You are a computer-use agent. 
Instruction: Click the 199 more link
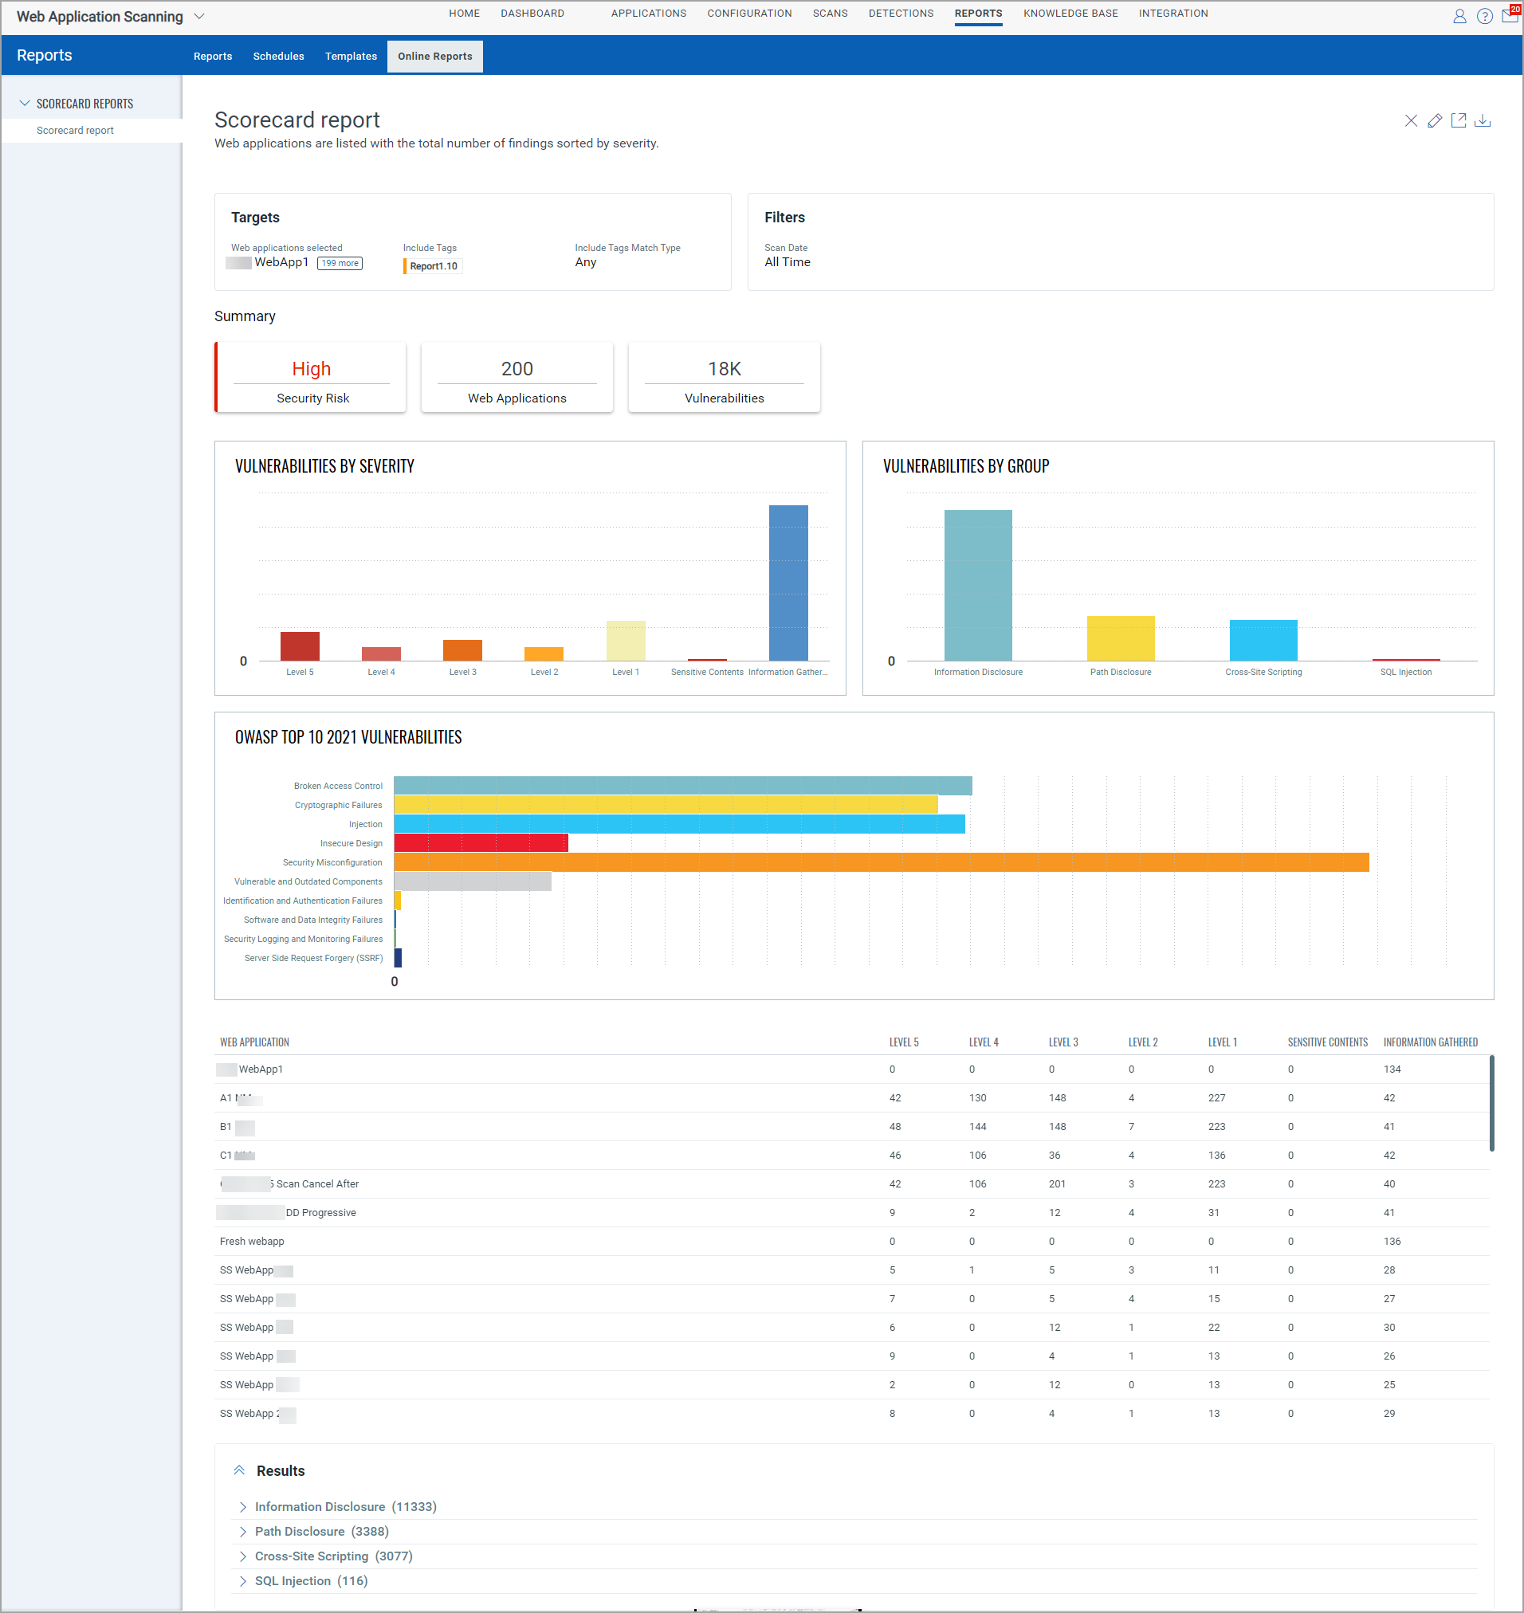coord(340,263)
